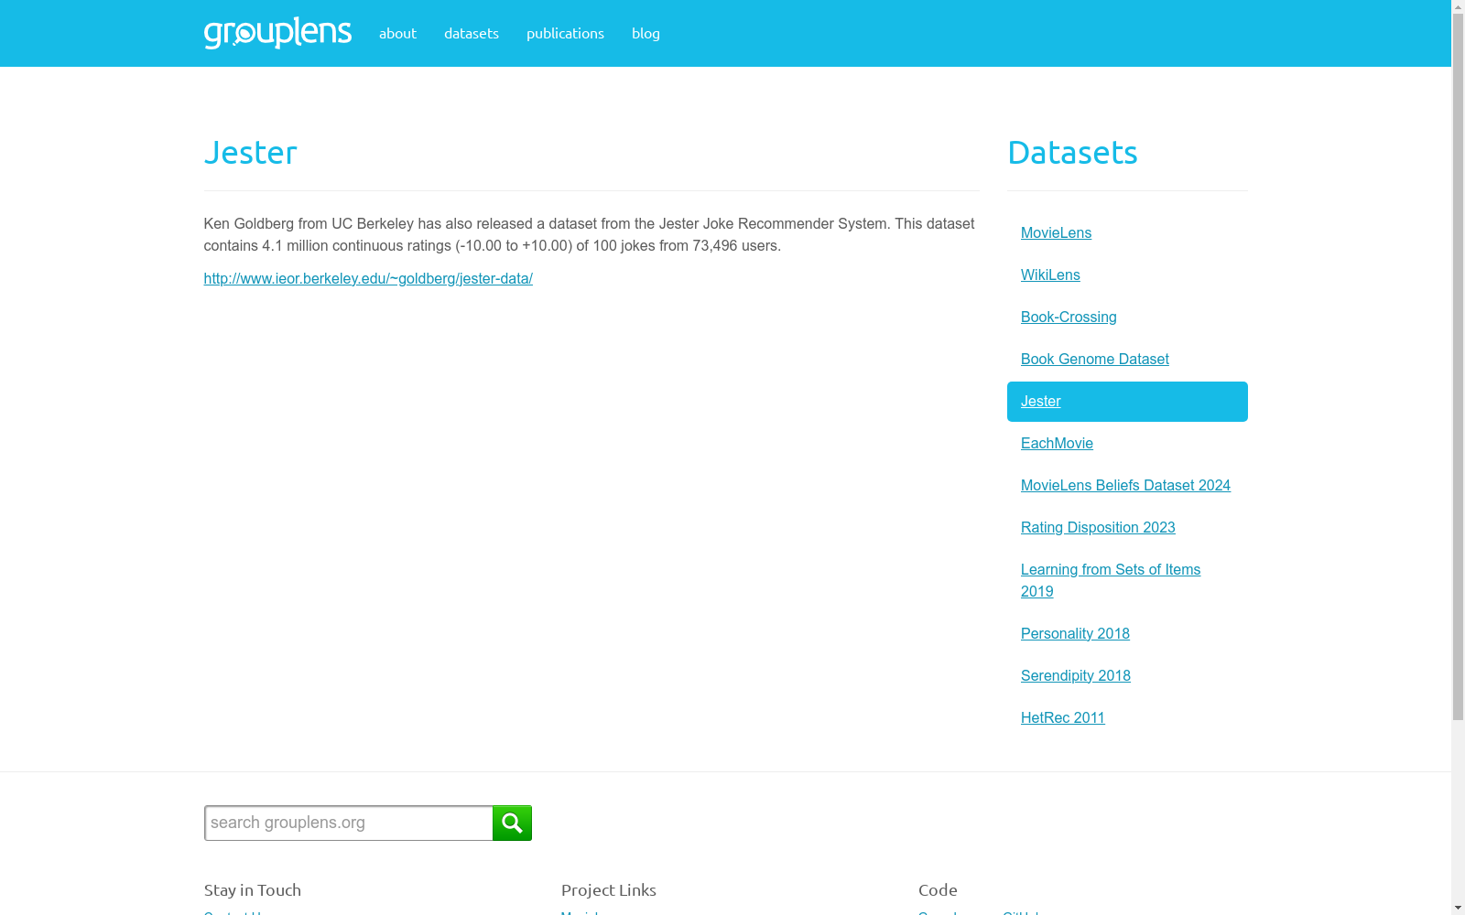
Task: Open the HetRec 2011 dataset
Action: (x=1062, y=717)
